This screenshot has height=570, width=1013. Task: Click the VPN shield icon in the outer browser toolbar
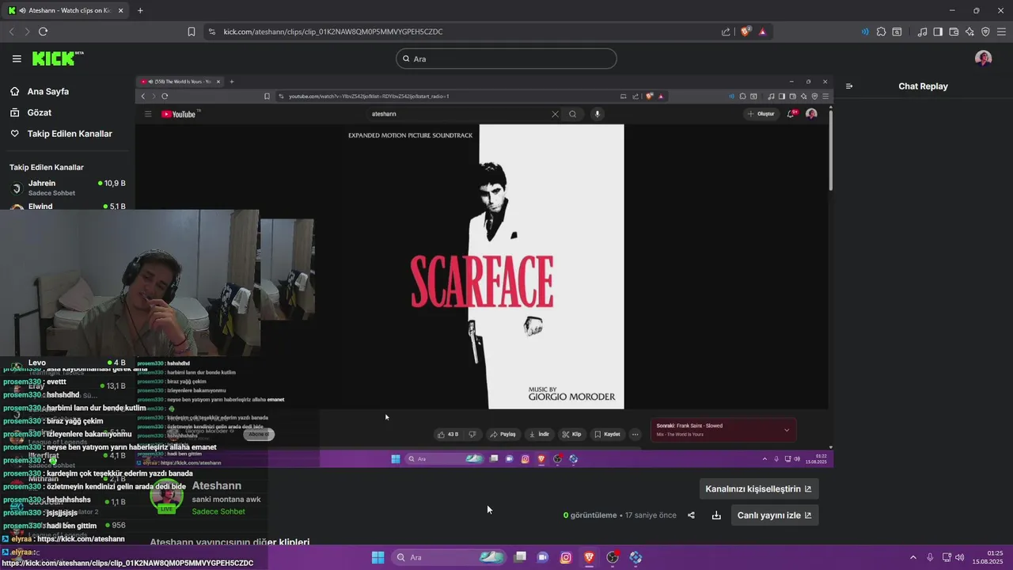tap(985, 32)
